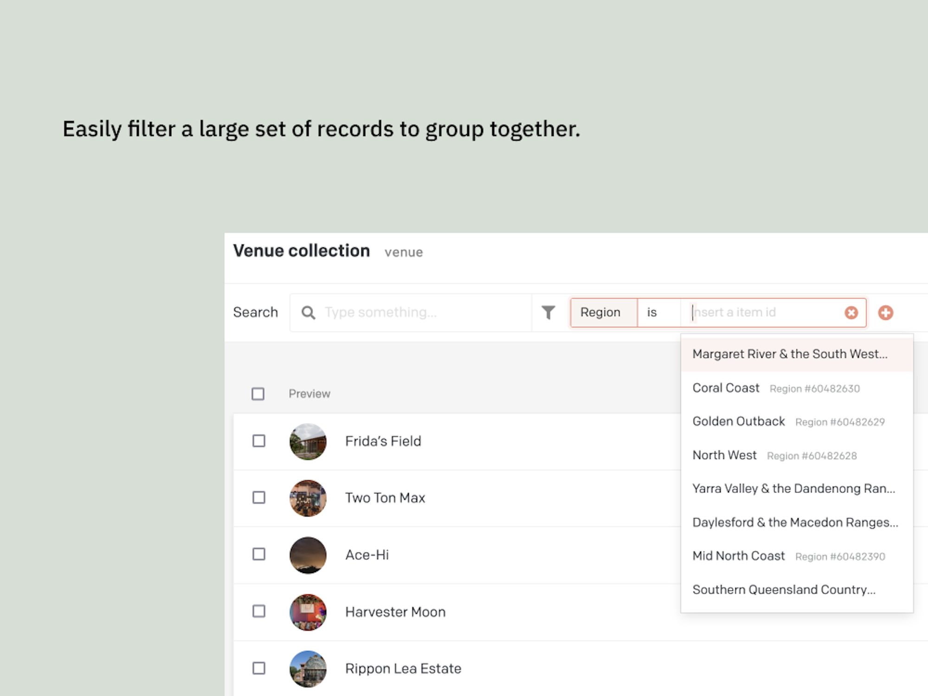Open Ace-Hi thumbnail image

308,555
